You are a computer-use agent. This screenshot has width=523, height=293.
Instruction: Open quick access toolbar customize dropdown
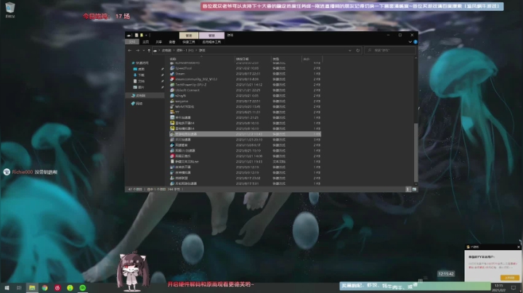tap(146, 35)
